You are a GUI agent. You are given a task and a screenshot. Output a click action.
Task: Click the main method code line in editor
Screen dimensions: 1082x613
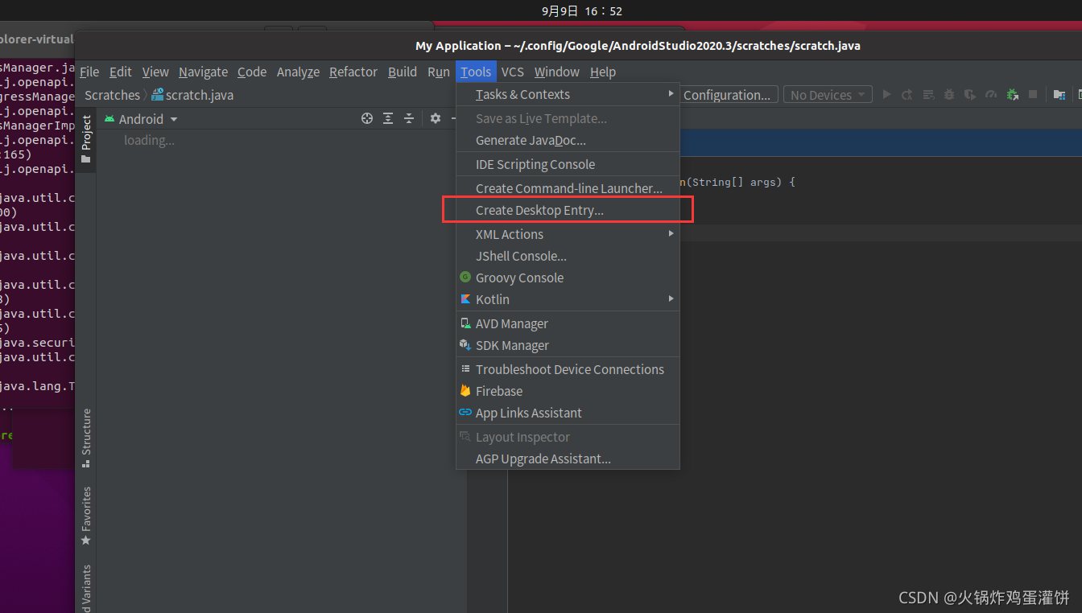coord(737,183)
